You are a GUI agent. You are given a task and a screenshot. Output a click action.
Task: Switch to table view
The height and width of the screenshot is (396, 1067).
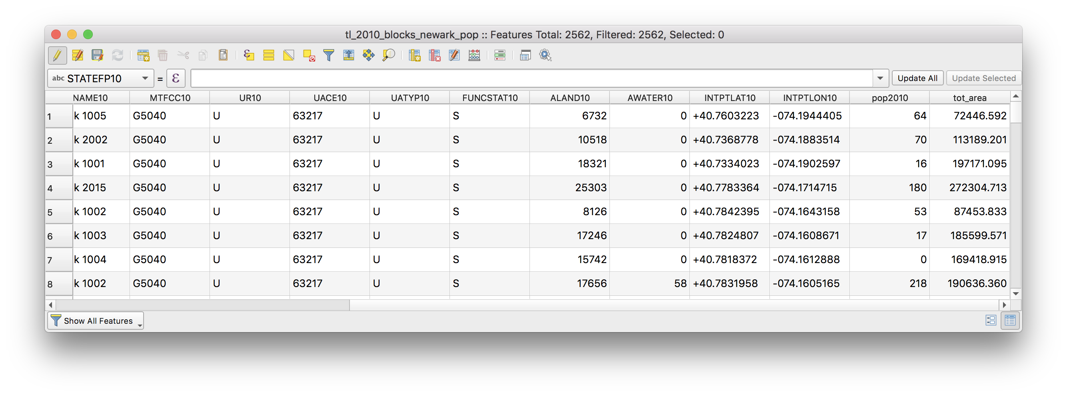point(1010,321)
